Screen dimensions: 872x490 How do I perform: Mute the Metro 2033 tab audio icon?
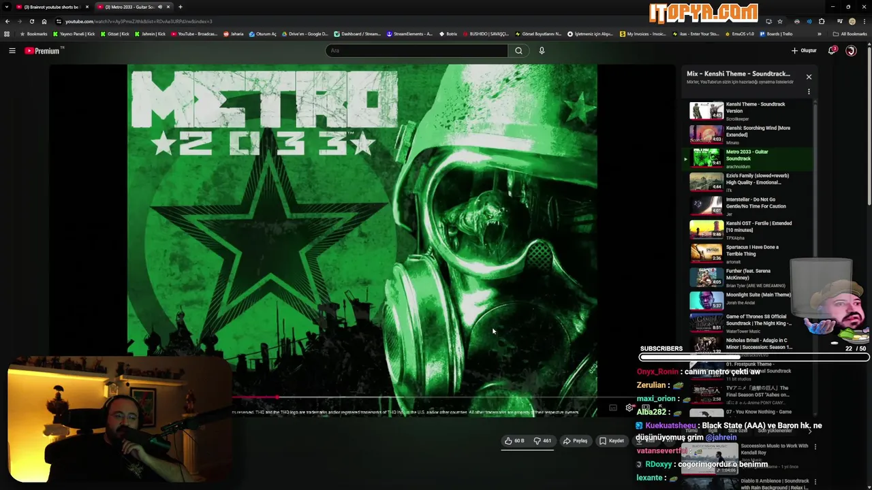click(160, 7)
